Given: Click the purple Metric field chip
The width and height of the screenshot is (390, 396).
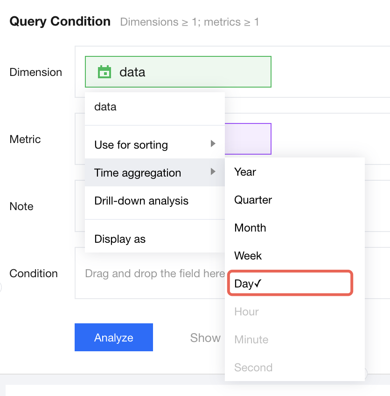Looking at the screenshot, I should click(x=247, y=139).
